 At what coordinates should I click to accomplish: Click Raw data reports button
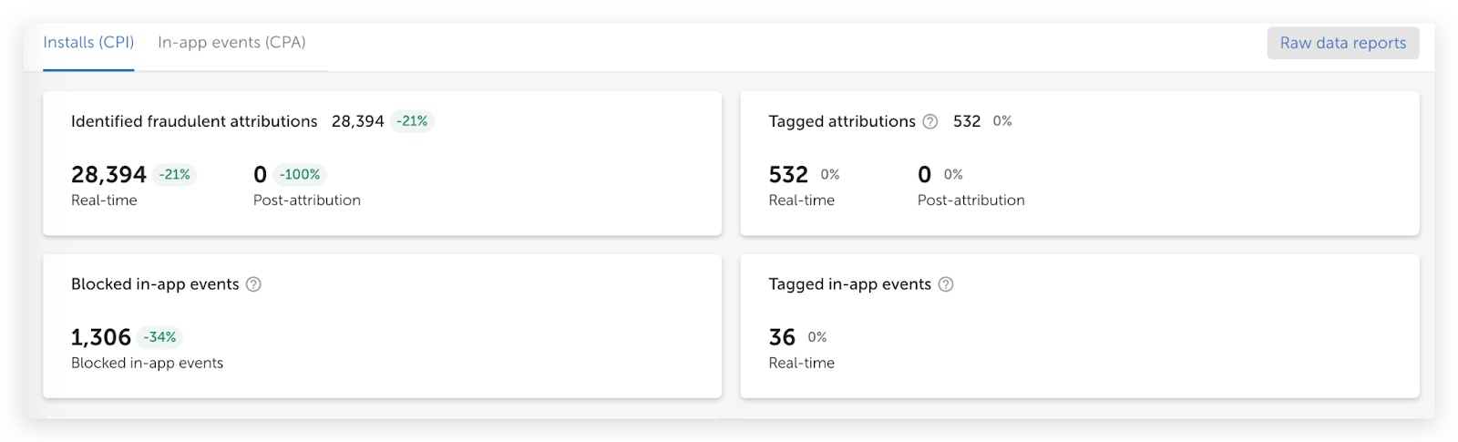[1343, 43]
